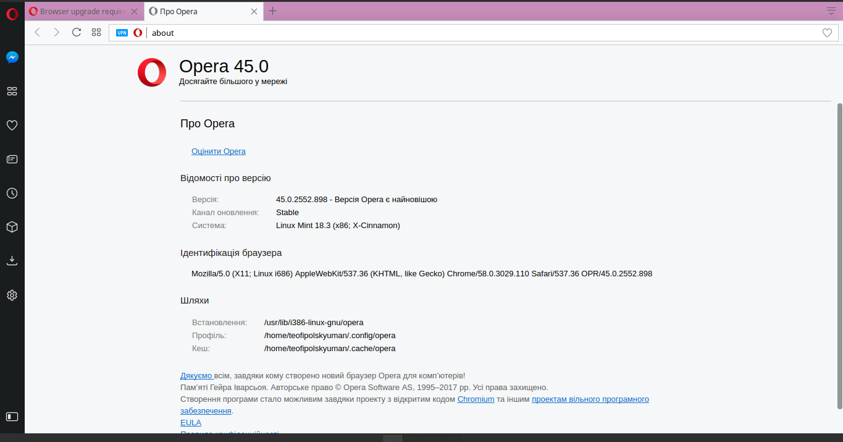Toggle the VPN badge in the address bar
The height and width of the screenshot is (442, 843).
point(122,33)
